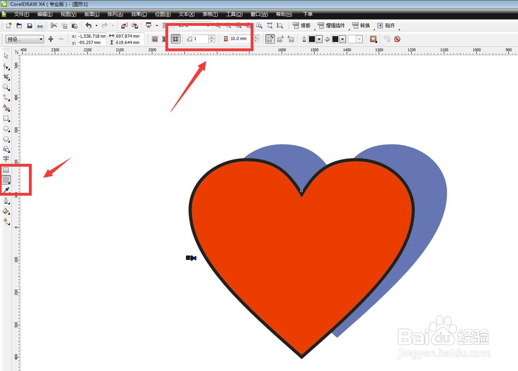Expand the launcher dropdown arrow
Screen dimensions: 518x371
point(157,25)
